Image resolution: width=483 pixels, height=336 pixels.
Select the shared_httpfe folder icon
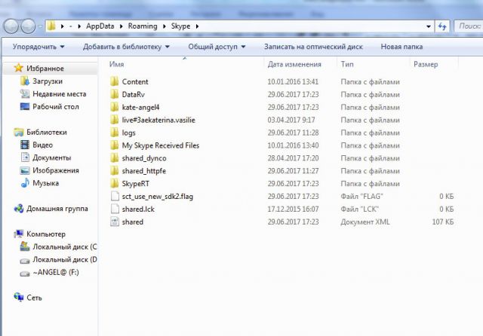click(x=114, y=171)
